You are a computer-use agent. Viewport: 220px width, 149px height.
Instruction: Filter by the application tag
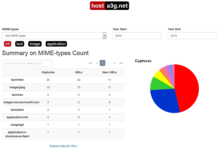(56, 44)
